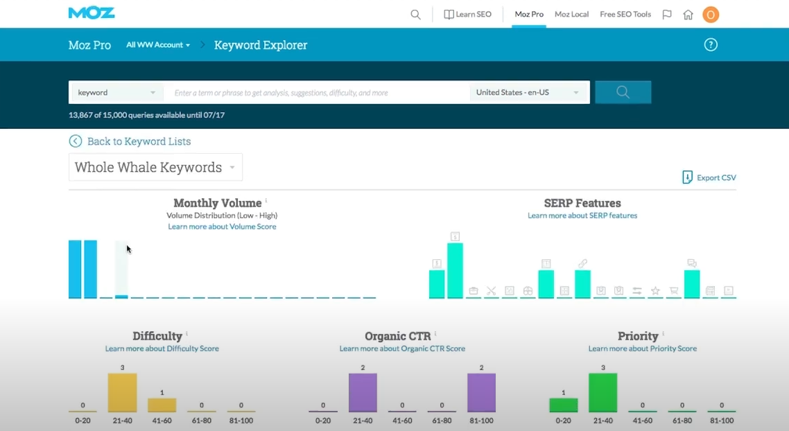Select the first Monthly Volume bar

pyautogui.click(x=75, y=269)
